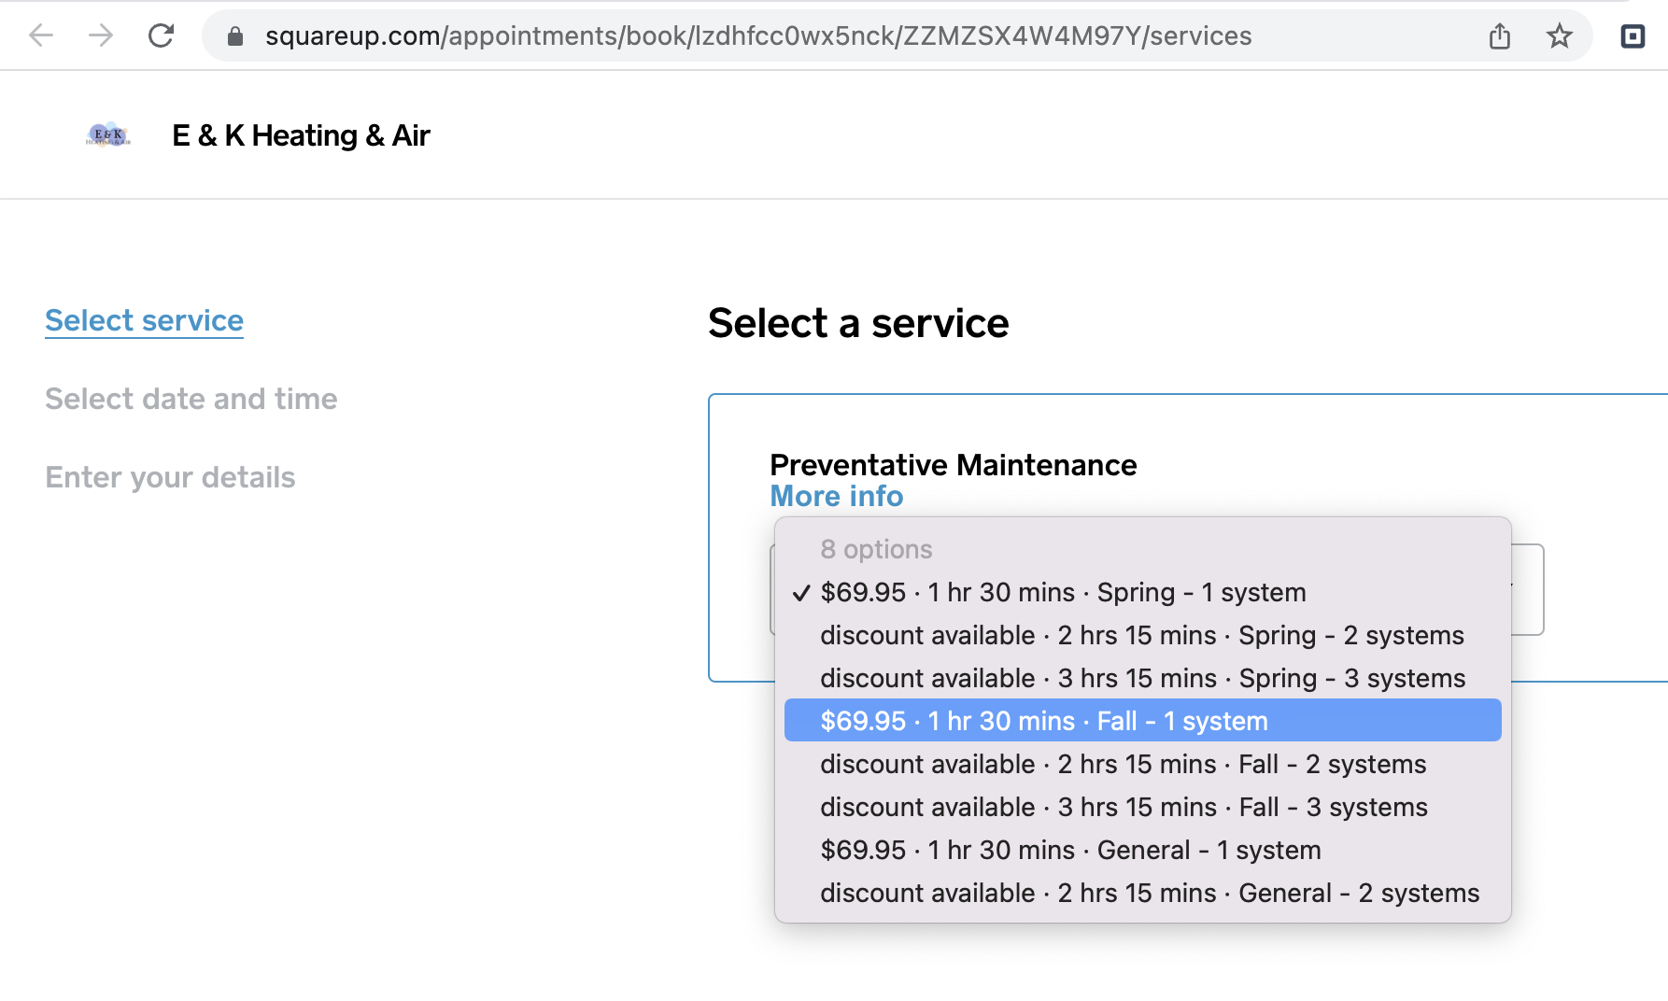Reload the current page
The image size is (1668, 1001).
(x=162, y=35)
